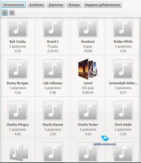Select Bunny Berigan music icon
Image resolution: width=141 pixels, height=163 pixels.
coord(18,69)
